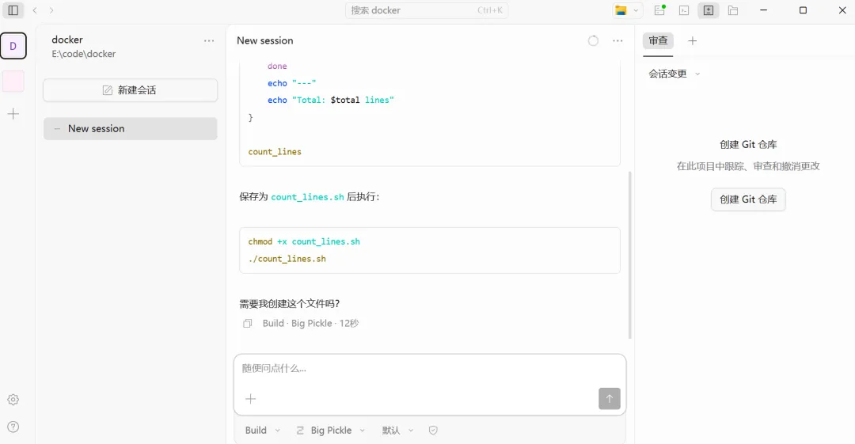Select the pink project tile in sidebar
This screenshot has height=444, width=855.
[x=13, y=82]
